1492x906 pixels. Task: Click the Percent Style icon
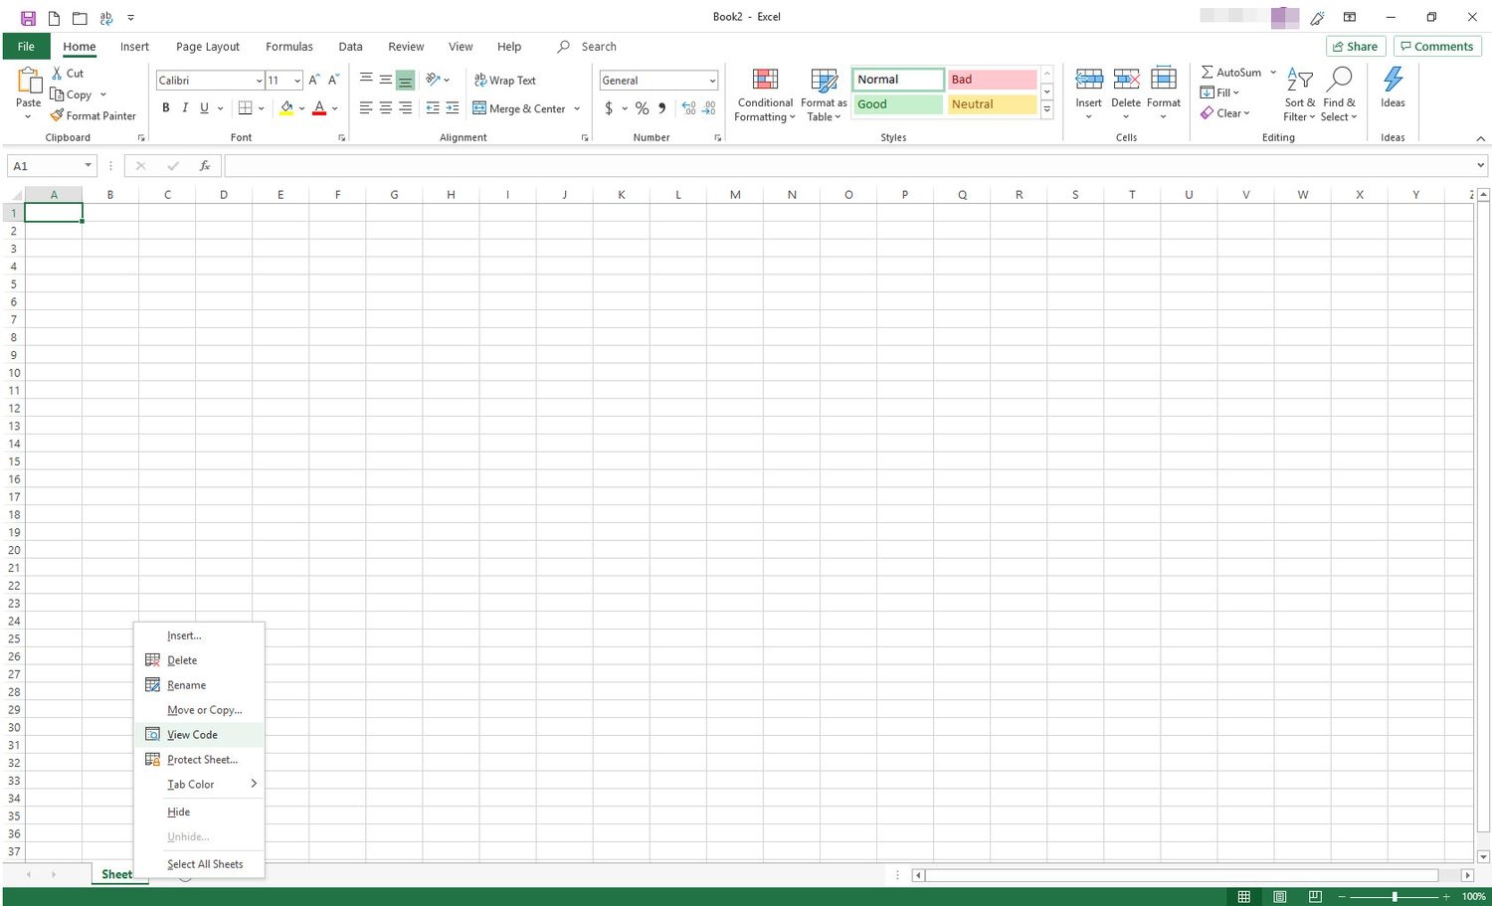tap(642, 108)
